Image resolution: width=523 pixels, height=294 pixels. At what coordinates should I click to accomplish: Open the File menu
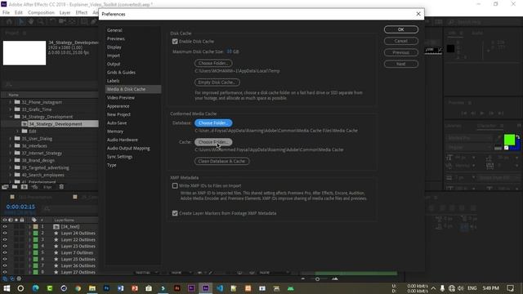[6, 13]
